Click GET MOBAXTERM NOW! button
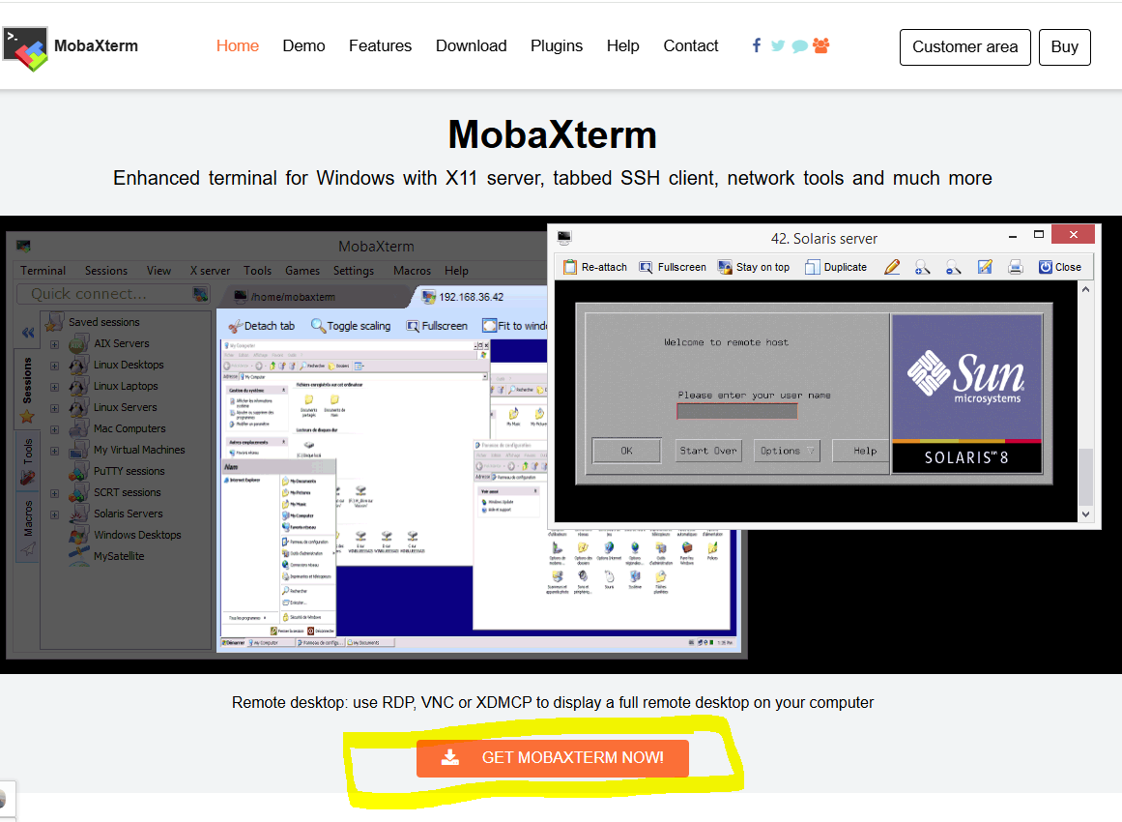Screen dimensions: 1122x822 pos(553,758)
